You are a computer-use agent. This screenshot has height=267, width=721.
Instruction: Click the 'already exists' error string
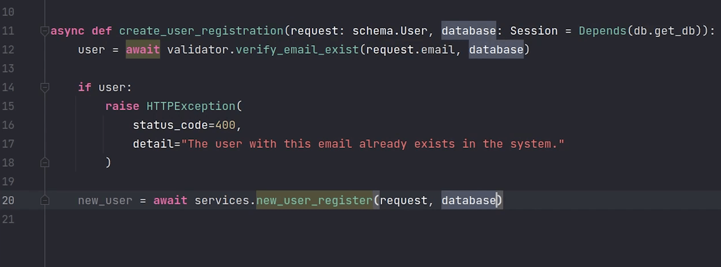pyautogui.click(x=373, y=144)
